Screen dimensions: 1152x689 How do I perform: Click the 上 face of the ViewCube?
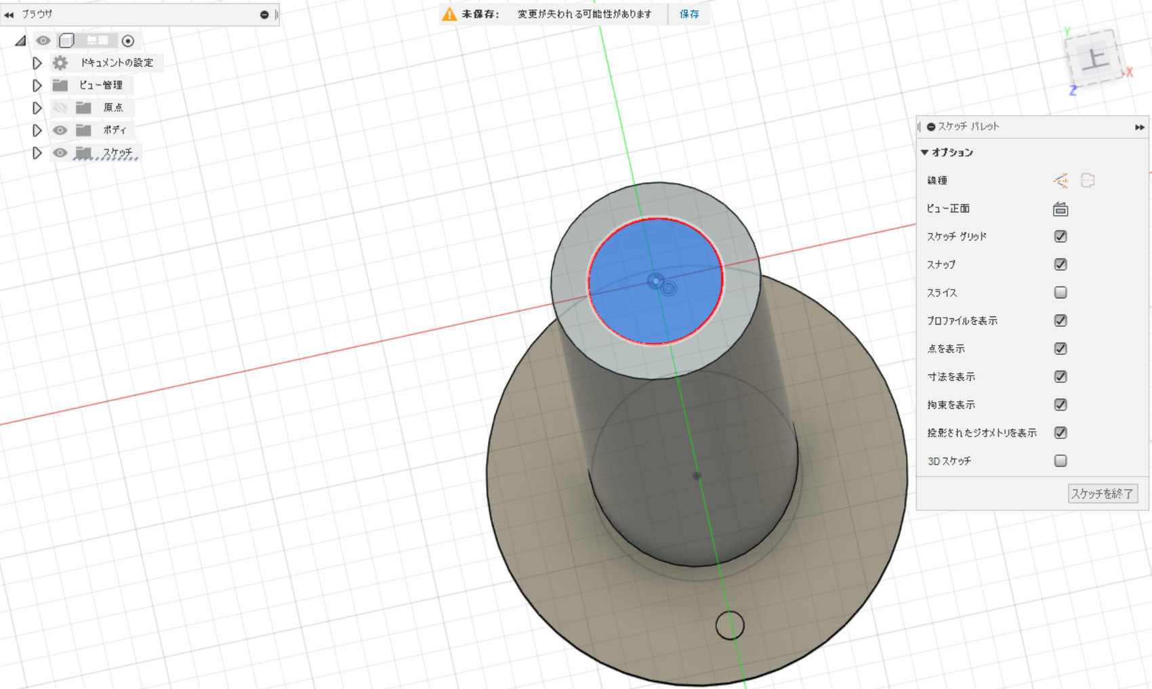(x=1095, y=60)
